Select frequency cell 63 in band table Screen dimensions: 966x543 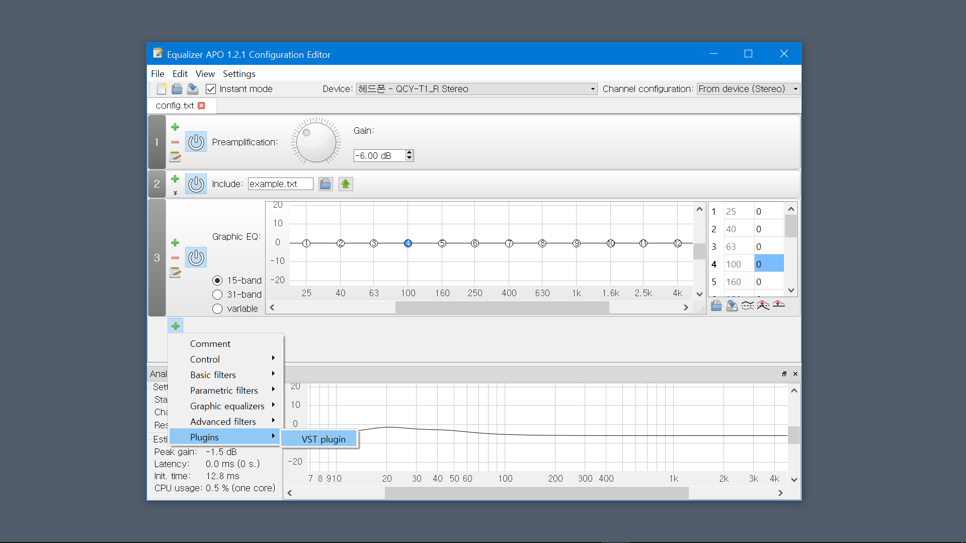click(739, 247)
